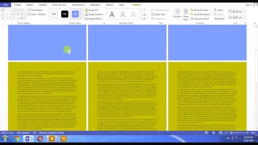Open the Shape Outline dropdown
This screenshot has height=145, width=258.
pyautogui.click(x=94, y=14)
